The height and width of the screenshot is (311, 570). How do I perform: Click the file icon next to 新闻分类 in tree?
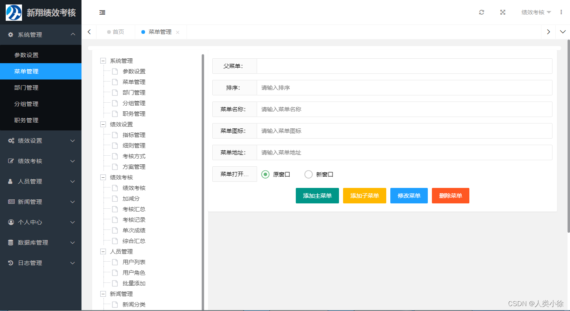[x=115, y=304]
